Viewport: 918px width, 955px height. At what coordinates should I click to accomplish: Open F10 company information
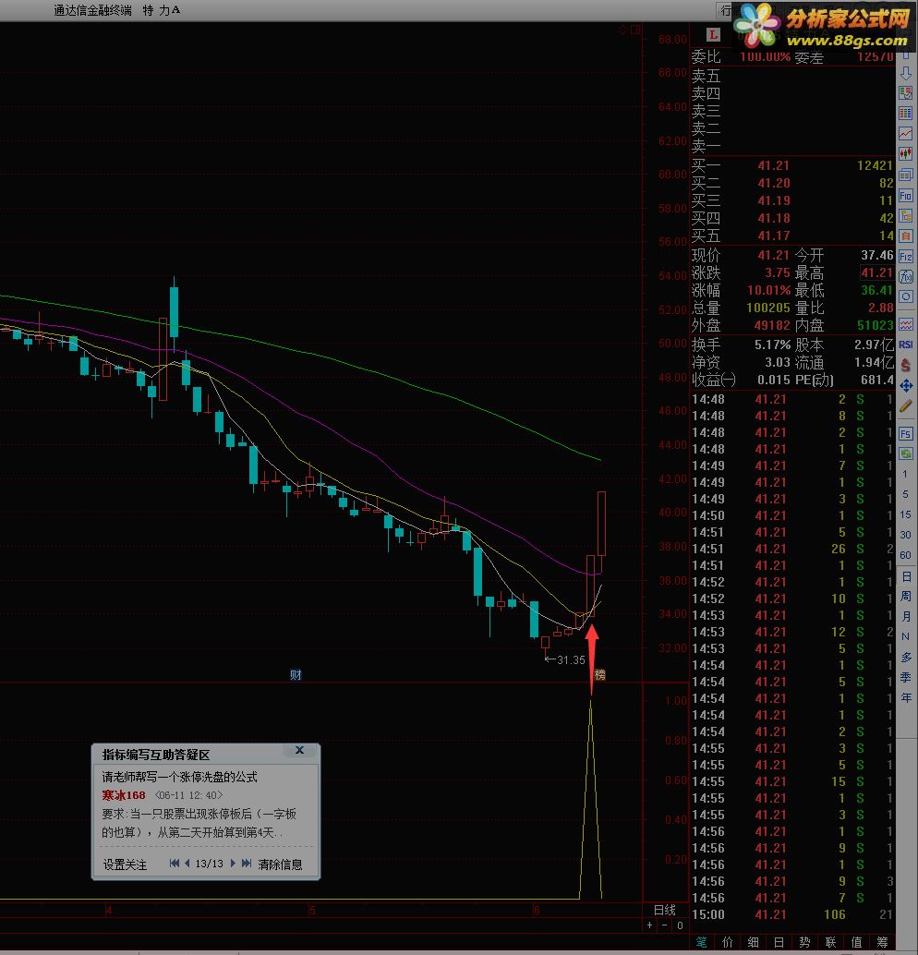click(x=906, y=196)
